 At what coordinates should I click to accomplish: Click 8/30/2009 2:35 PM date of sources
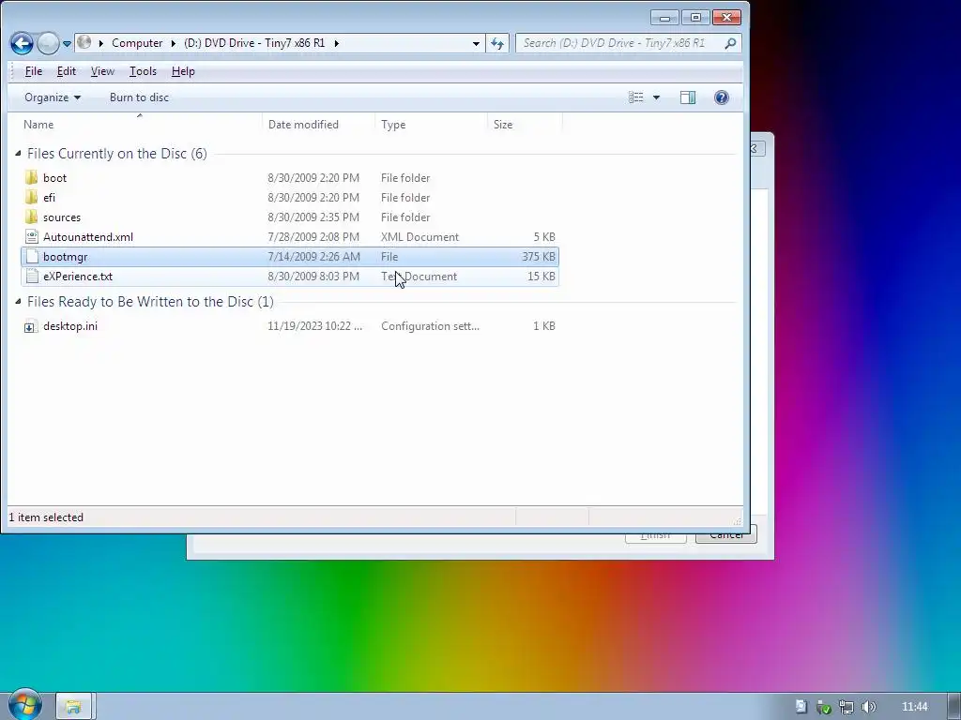pyautogui.click(x=313, y=217)
